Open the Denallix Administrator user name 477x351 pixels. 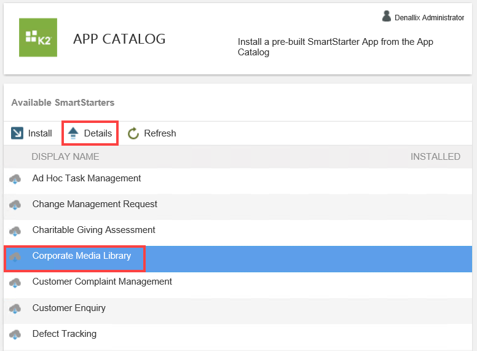coord(429,18)
